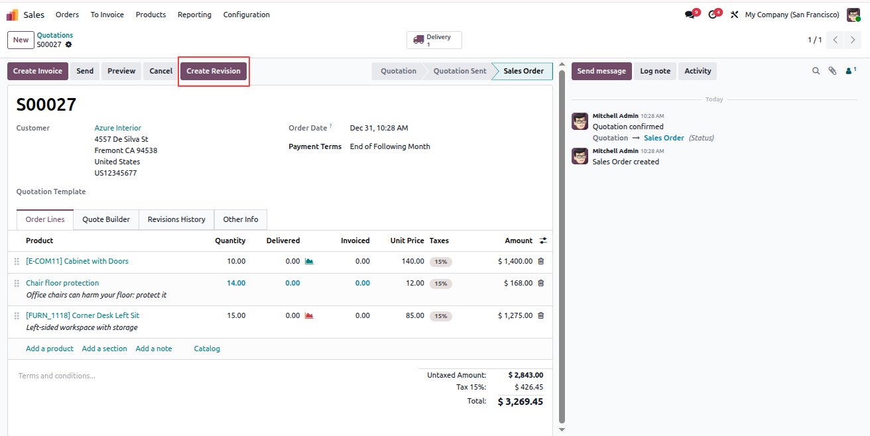Viewport: 870px width, 436px height.
Task: Click the debug tools wrench icon
Action: [734, 15]
